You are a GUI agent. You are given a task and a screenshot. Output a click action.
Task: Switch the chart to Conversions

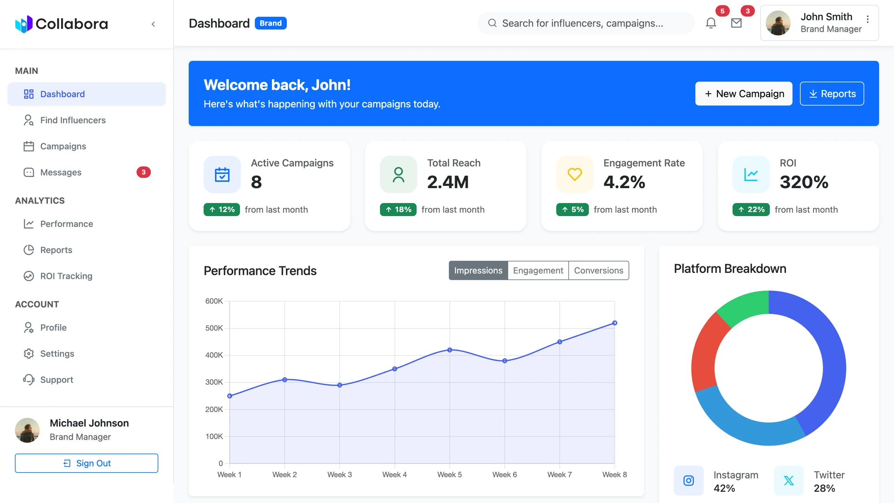tap(599, 271)
